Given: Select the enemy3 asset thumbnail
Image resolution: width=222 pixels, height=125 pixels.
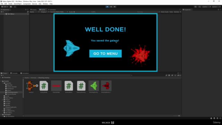Looking at the screenshot, I should tap(31, 86).
